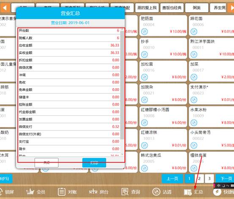Click the round icon on 加脆杂 card
Screen dimensions: 234x199
point(144,100)
